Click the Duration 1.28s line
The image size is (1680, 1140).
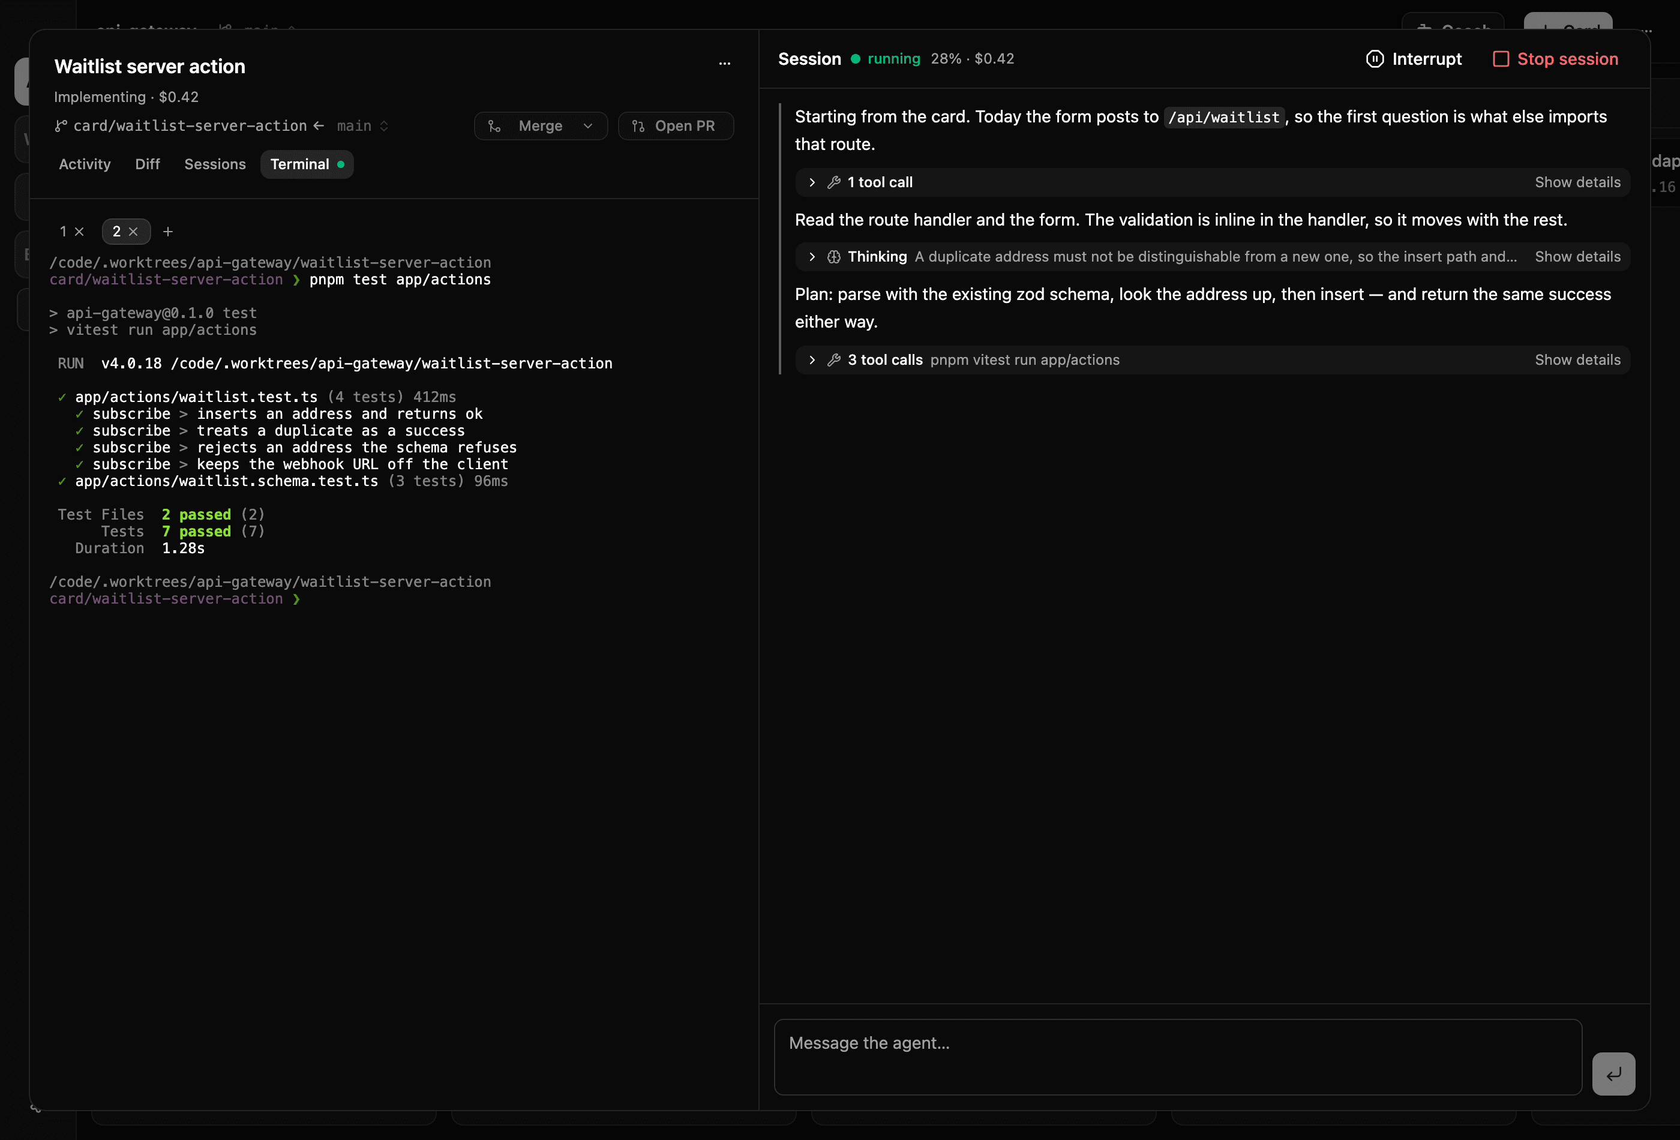[140, 548]
